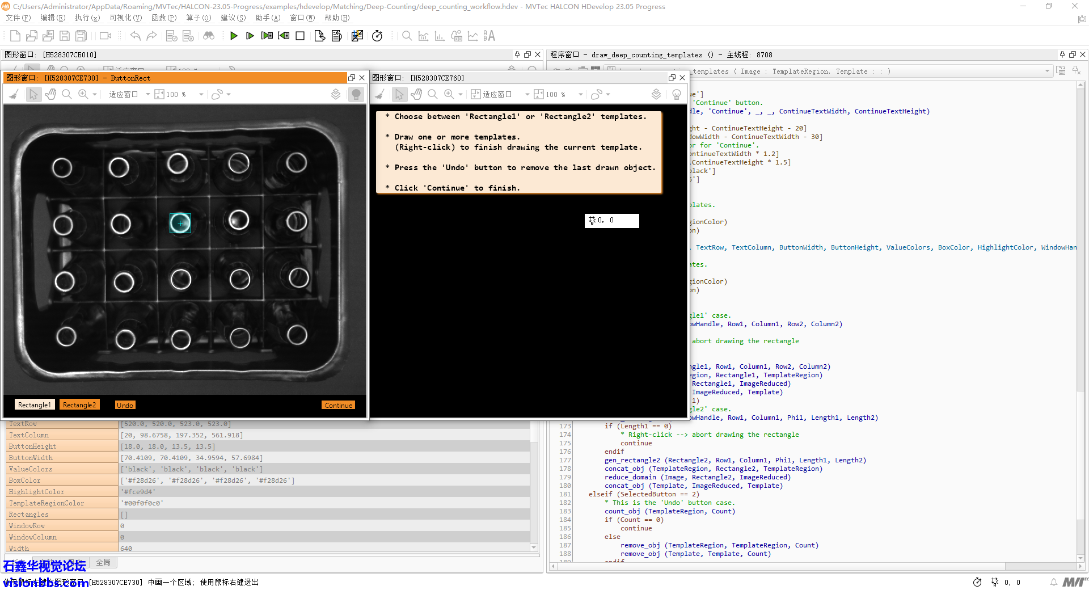
Task: Click the Stop program square icon
Action: [x=300, y=36]
